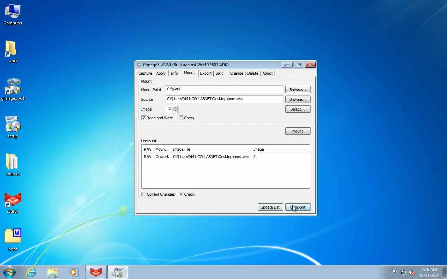Decrease the Image number with down arrow
The height and width of the screenshot is (279, 447).
tap(175, 111)
